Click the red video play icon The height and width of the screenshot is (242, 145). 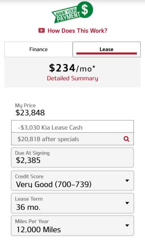click(42, 30)
